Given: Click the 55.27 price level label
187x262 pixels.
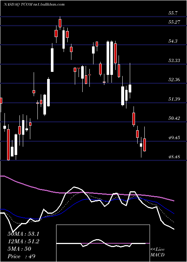Looking at the screenshot, I should pos(174,22).
